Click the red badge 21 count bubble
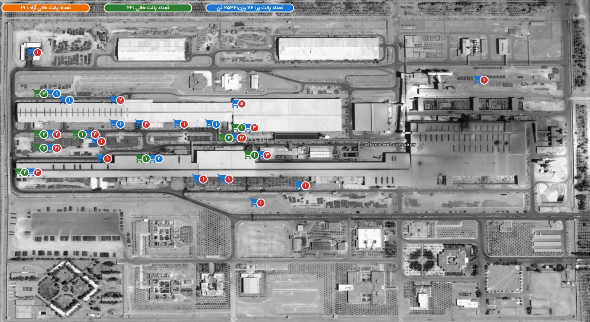 [x=57, y=148]
